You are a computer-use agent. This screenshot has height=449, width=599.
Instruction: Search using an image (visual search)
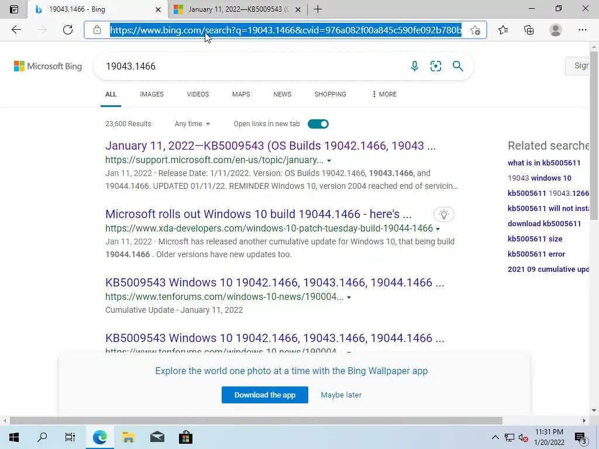point(435,66)
